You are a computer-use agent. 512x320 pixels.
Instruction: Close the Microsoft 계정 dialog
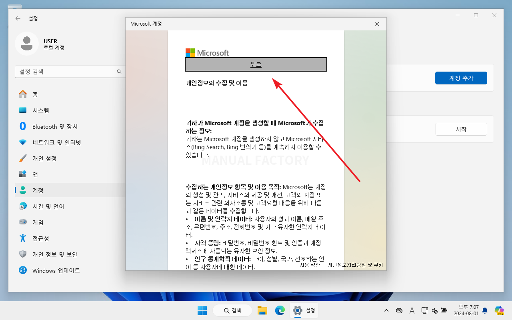pyautogui.click(x=377, y=24)
